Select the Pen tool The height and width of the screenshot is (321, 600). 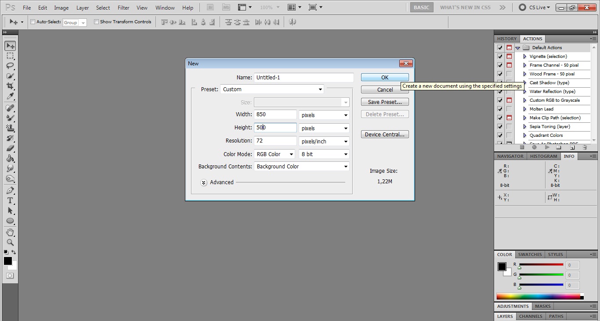pos(10,190)
